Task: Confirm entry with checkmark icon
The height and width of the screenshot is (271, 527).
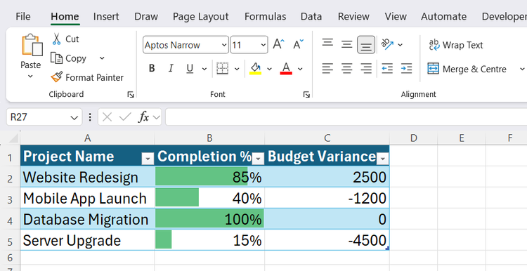Action: [x=125, y=117]
